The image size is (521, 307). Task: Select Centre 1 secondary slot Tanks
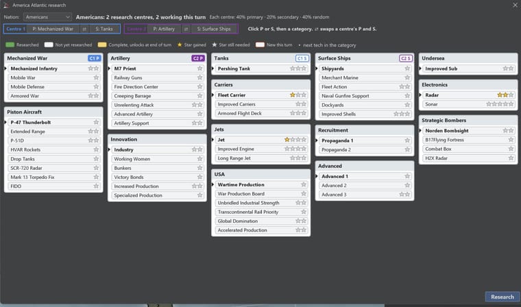(x=104, y=29)
